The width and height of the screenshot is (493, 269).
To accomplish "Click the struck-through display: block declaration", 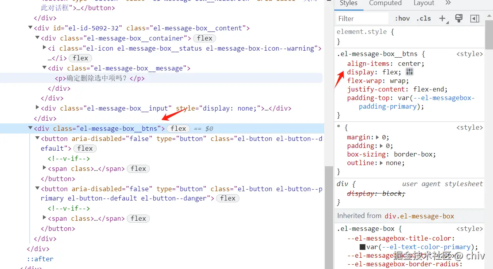I will 376,193.
